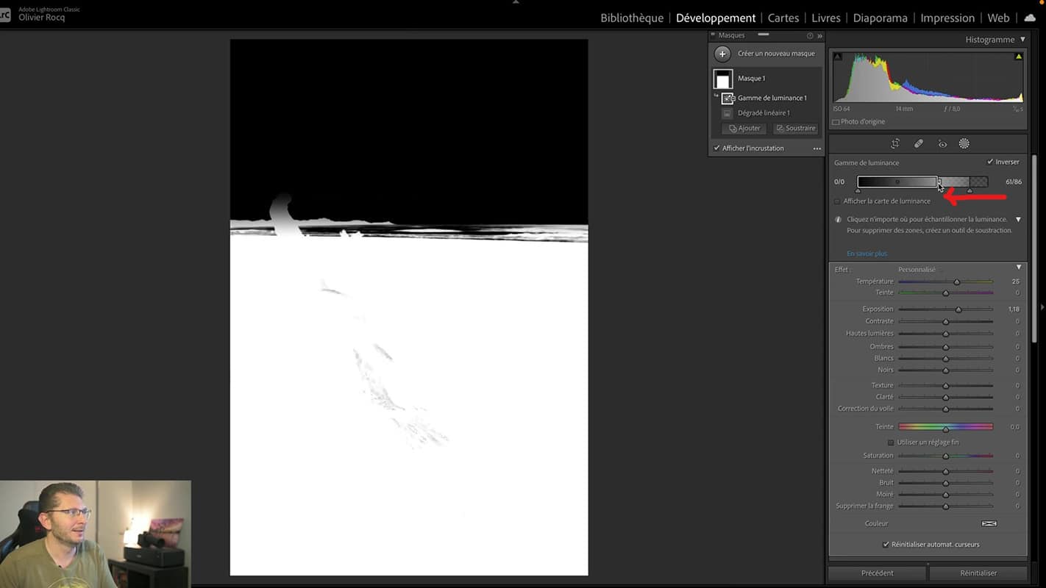This screenshot has height=588, width=1046.
Task: Open Masques panel help icon
Action: (810, 35)
